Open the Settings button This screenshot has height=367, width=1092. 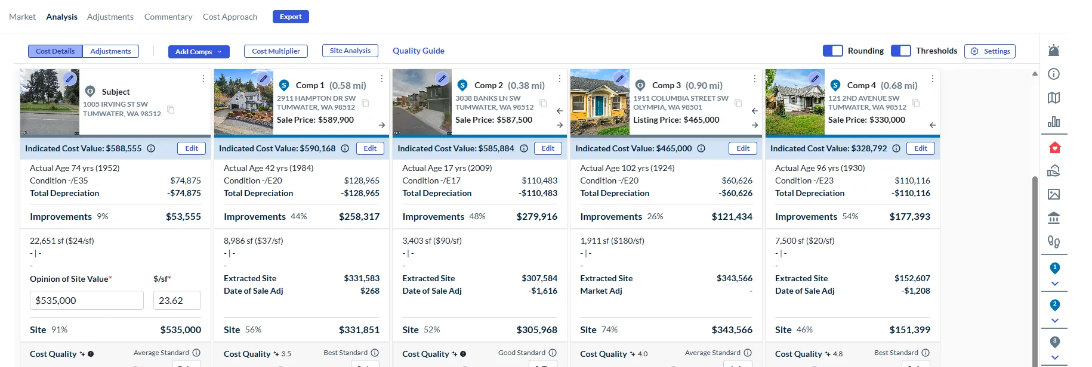tap(990, 51)
